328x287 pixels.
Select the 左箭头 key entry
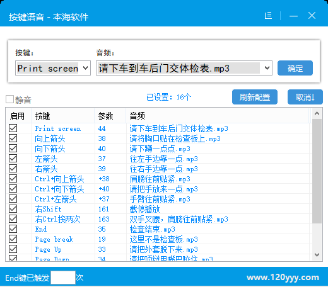click(46, 159)
